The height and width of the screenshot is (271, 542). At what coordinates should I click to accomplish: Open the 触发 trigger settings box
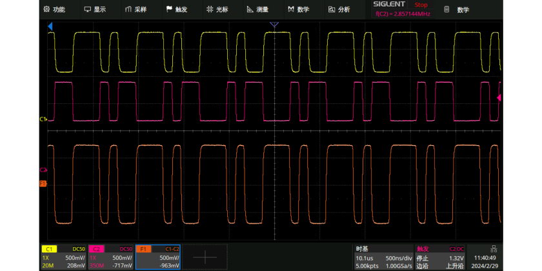click(440, 257)
